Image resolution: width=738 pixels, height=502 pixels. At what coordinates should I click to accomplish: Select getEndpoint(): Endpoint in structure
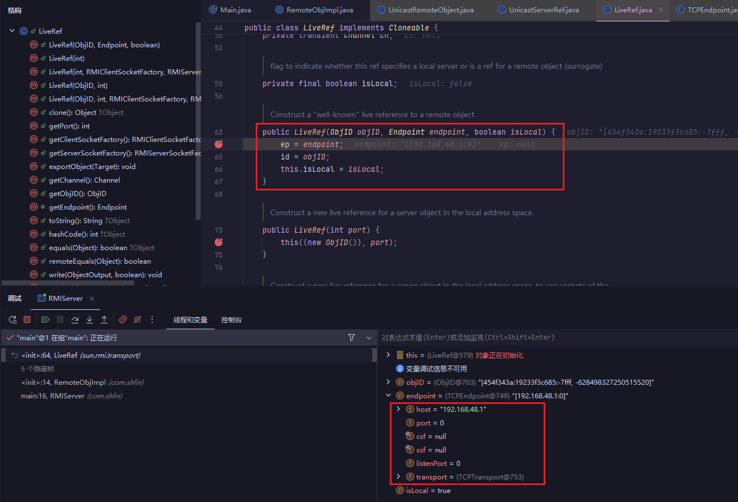(88, 207)
